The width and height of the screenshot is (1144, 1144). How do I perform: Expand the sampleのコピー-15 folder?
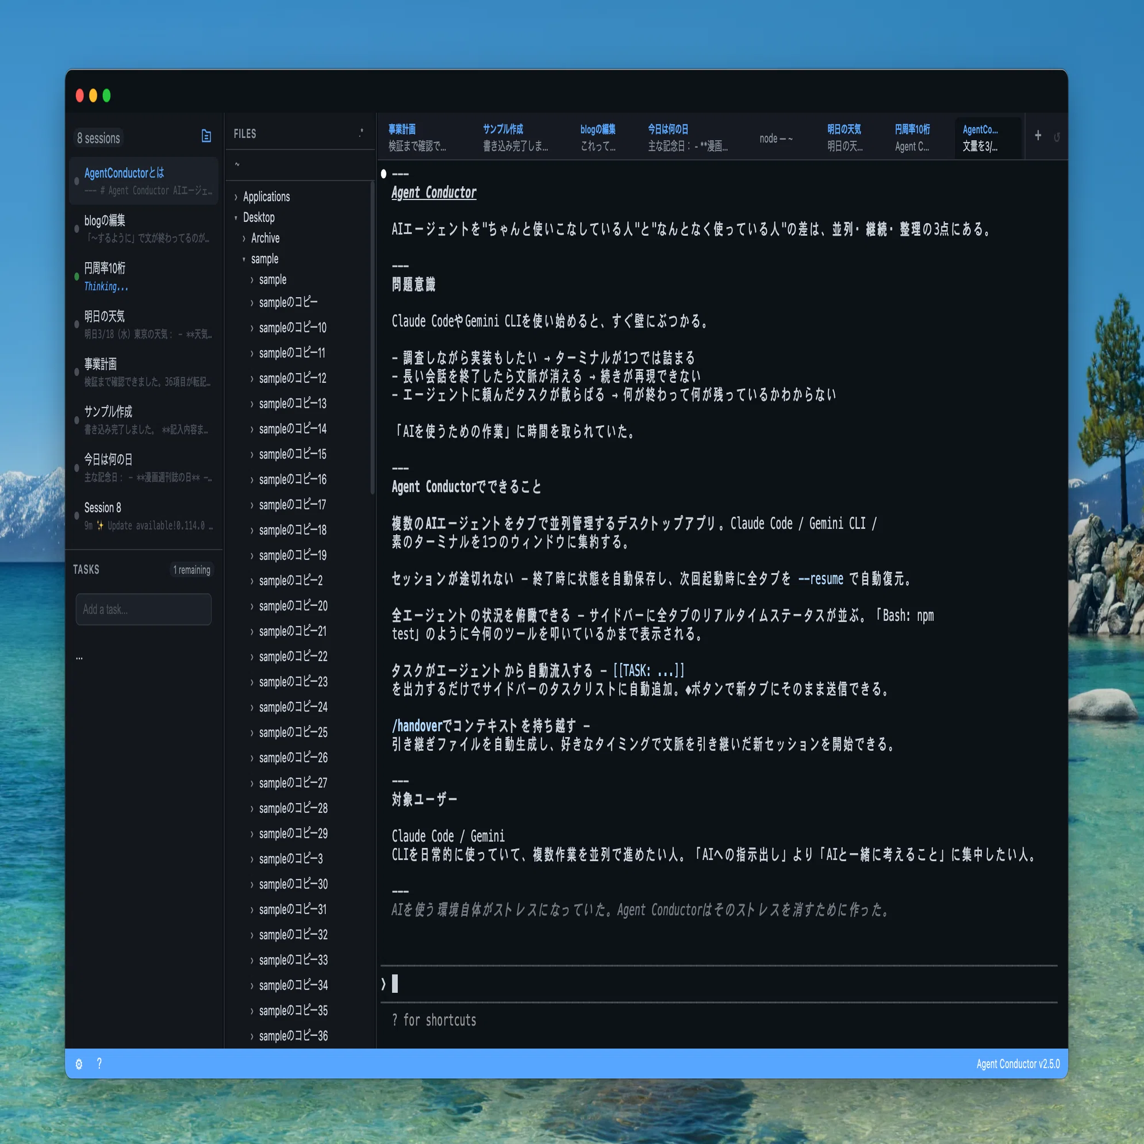(x=252, y=455)
